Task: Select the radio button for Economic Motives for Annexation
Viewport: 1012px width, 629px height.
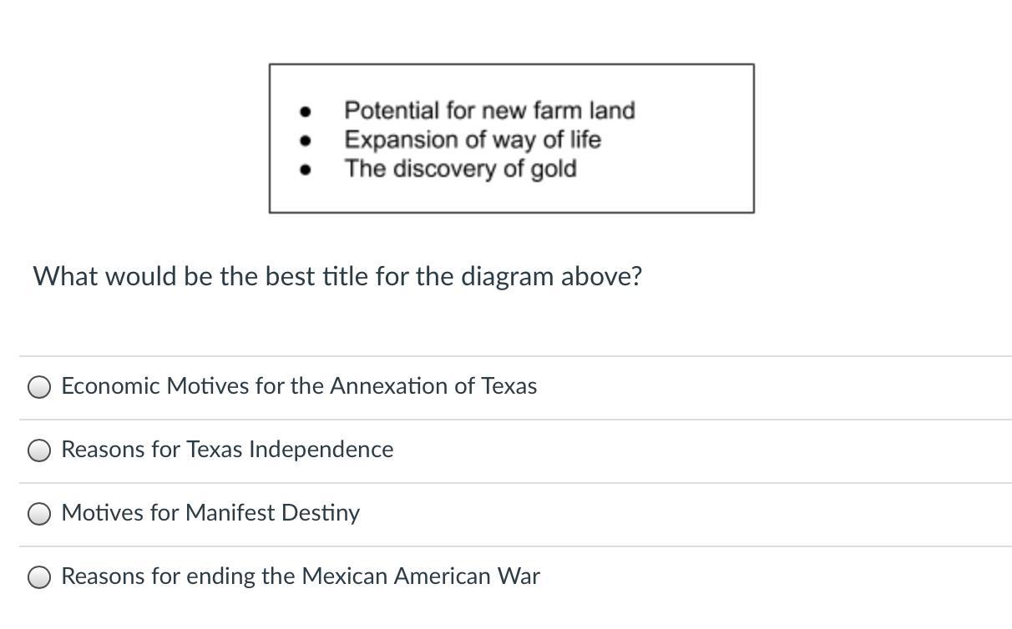Action: point(39,387)
